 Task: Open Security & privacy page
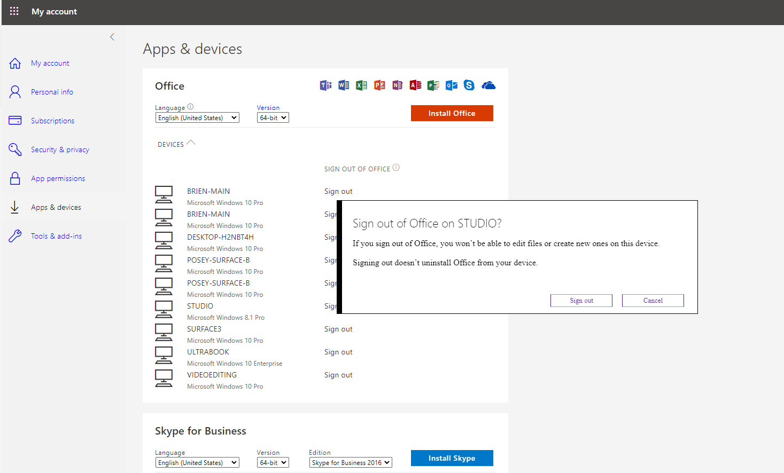point(60,149)
